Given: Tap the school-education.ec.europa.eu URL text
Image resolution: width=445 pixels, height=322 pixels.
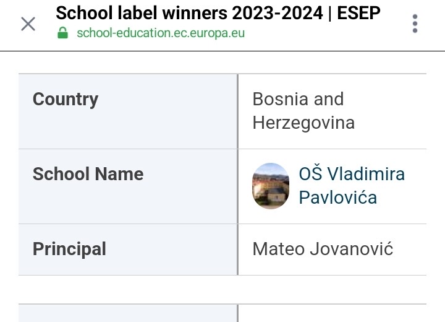Looking at the screenshot, I should [161, 33].
